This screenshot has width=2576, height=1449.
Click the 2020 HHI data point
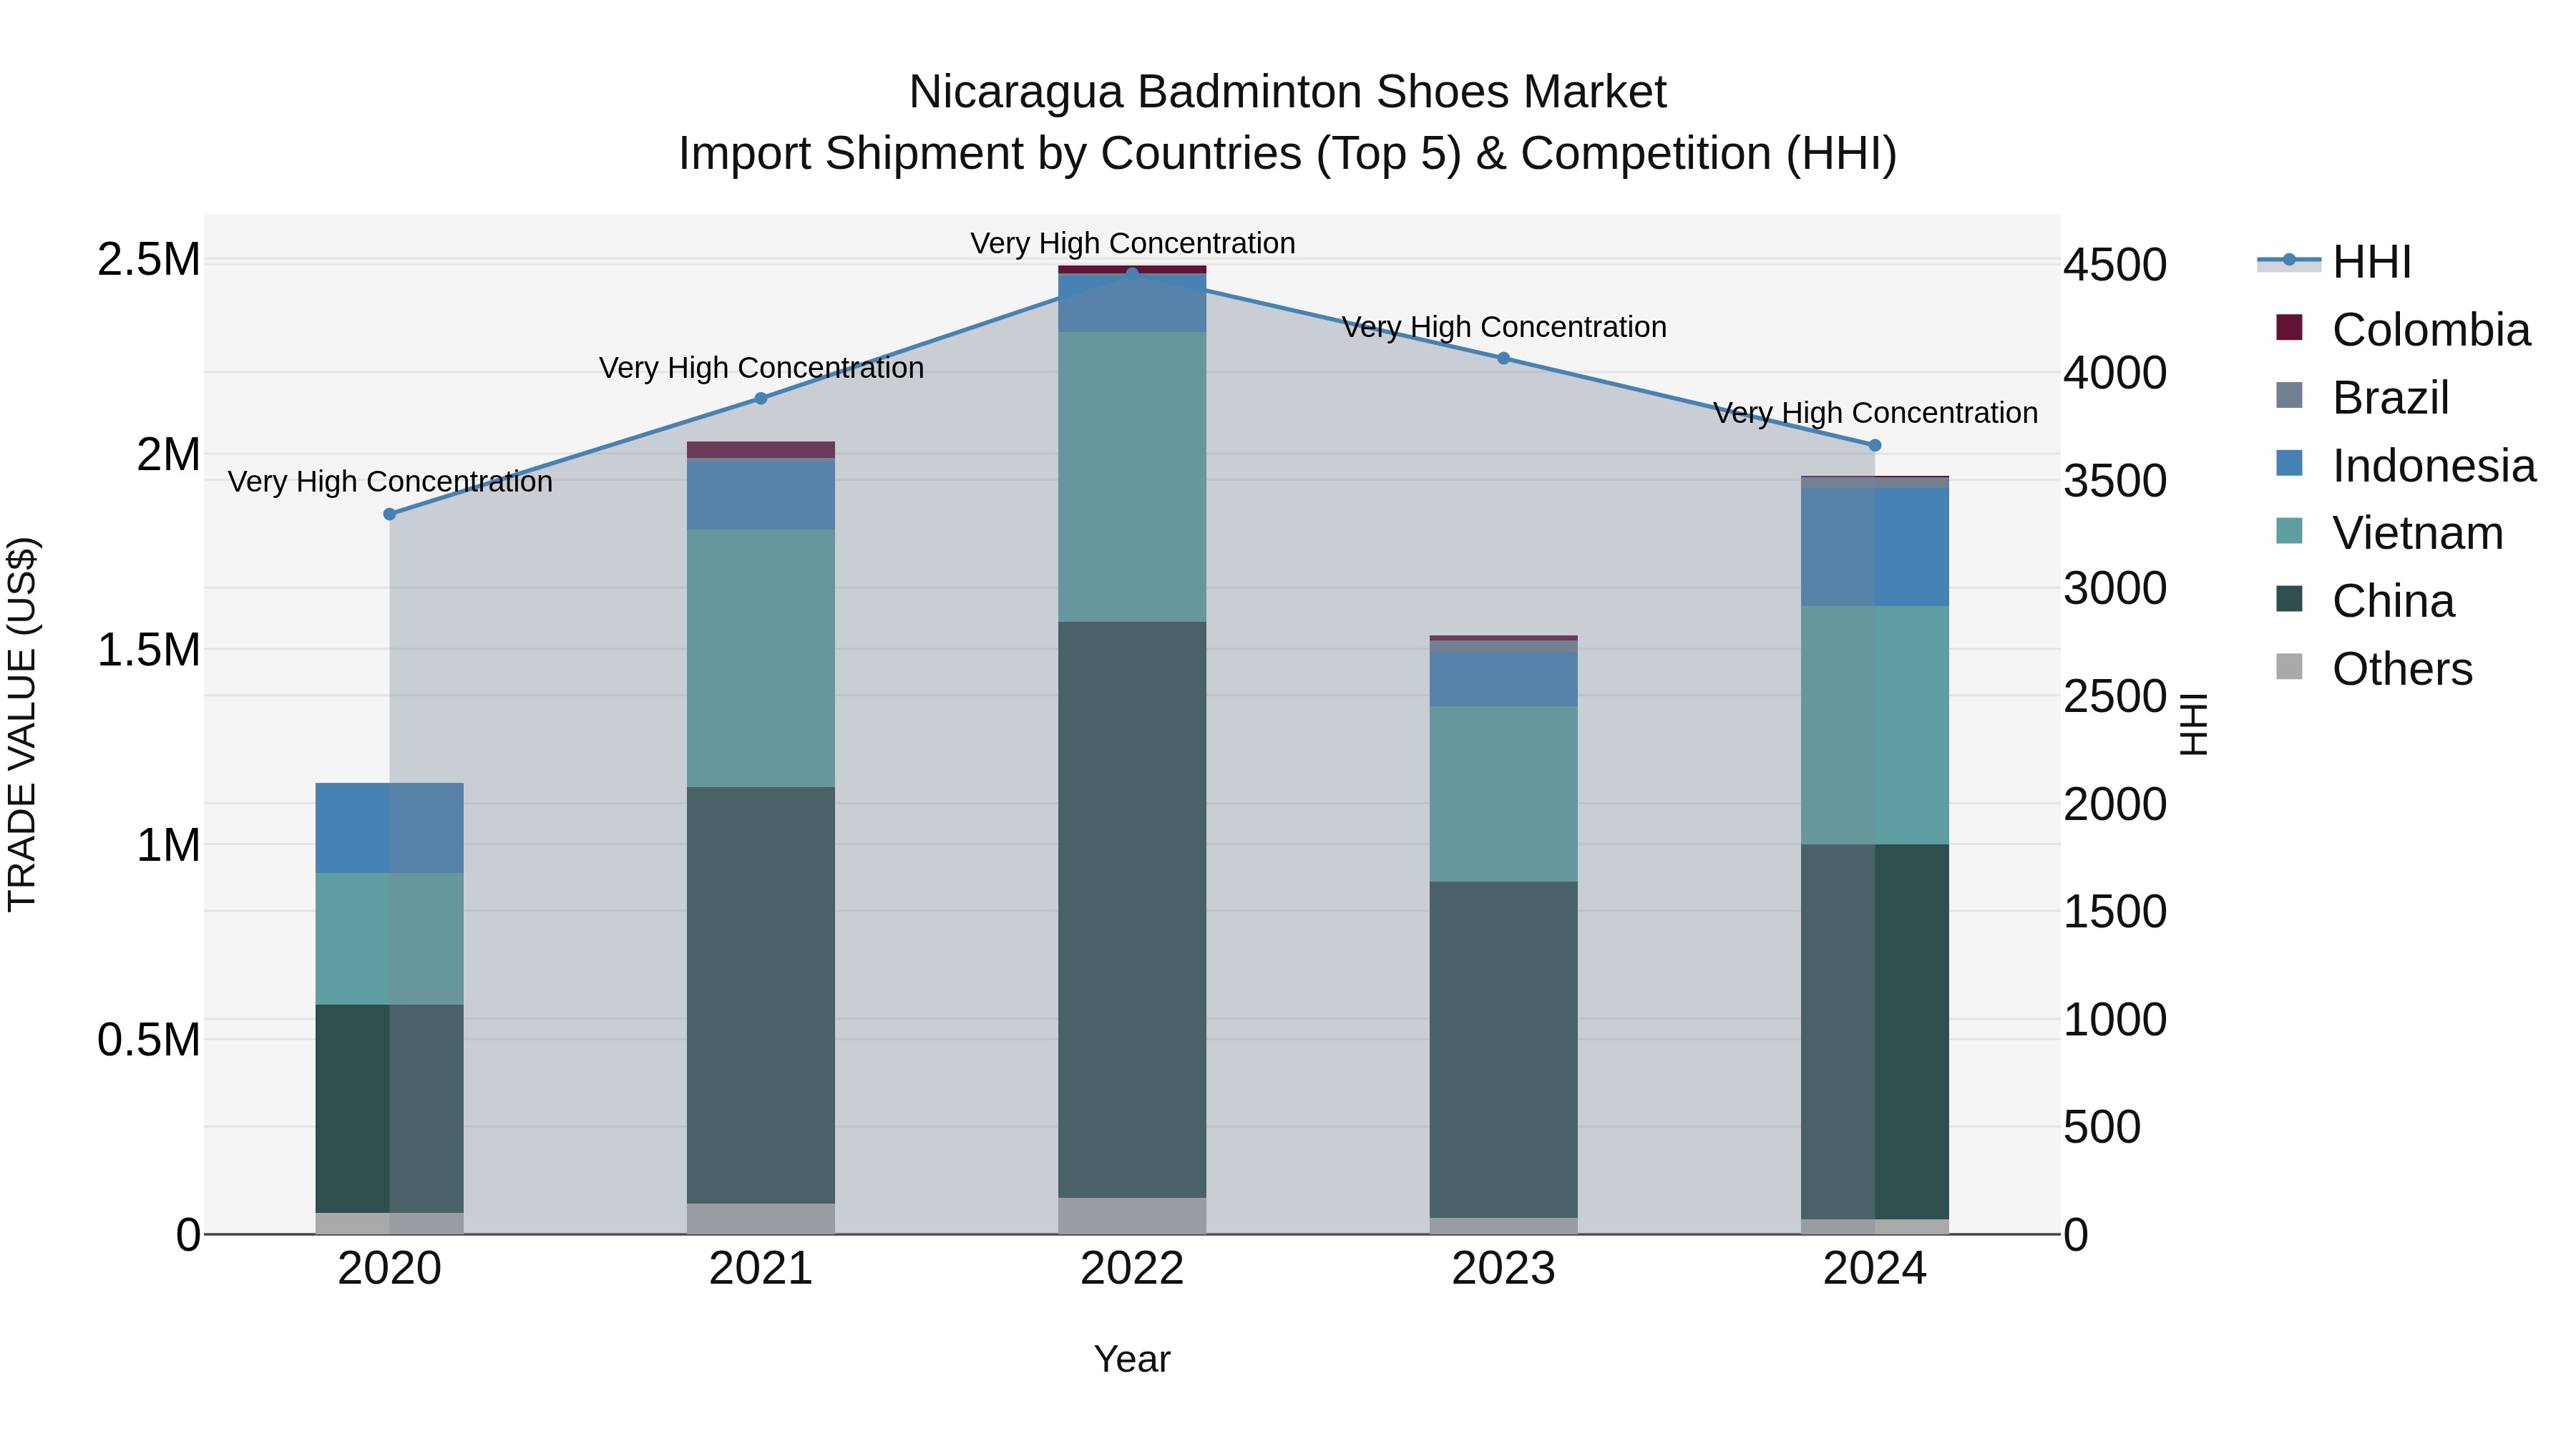coord(390,514)
